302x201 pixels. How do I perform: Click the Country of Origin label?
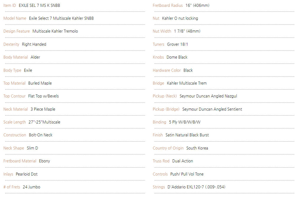168,148
